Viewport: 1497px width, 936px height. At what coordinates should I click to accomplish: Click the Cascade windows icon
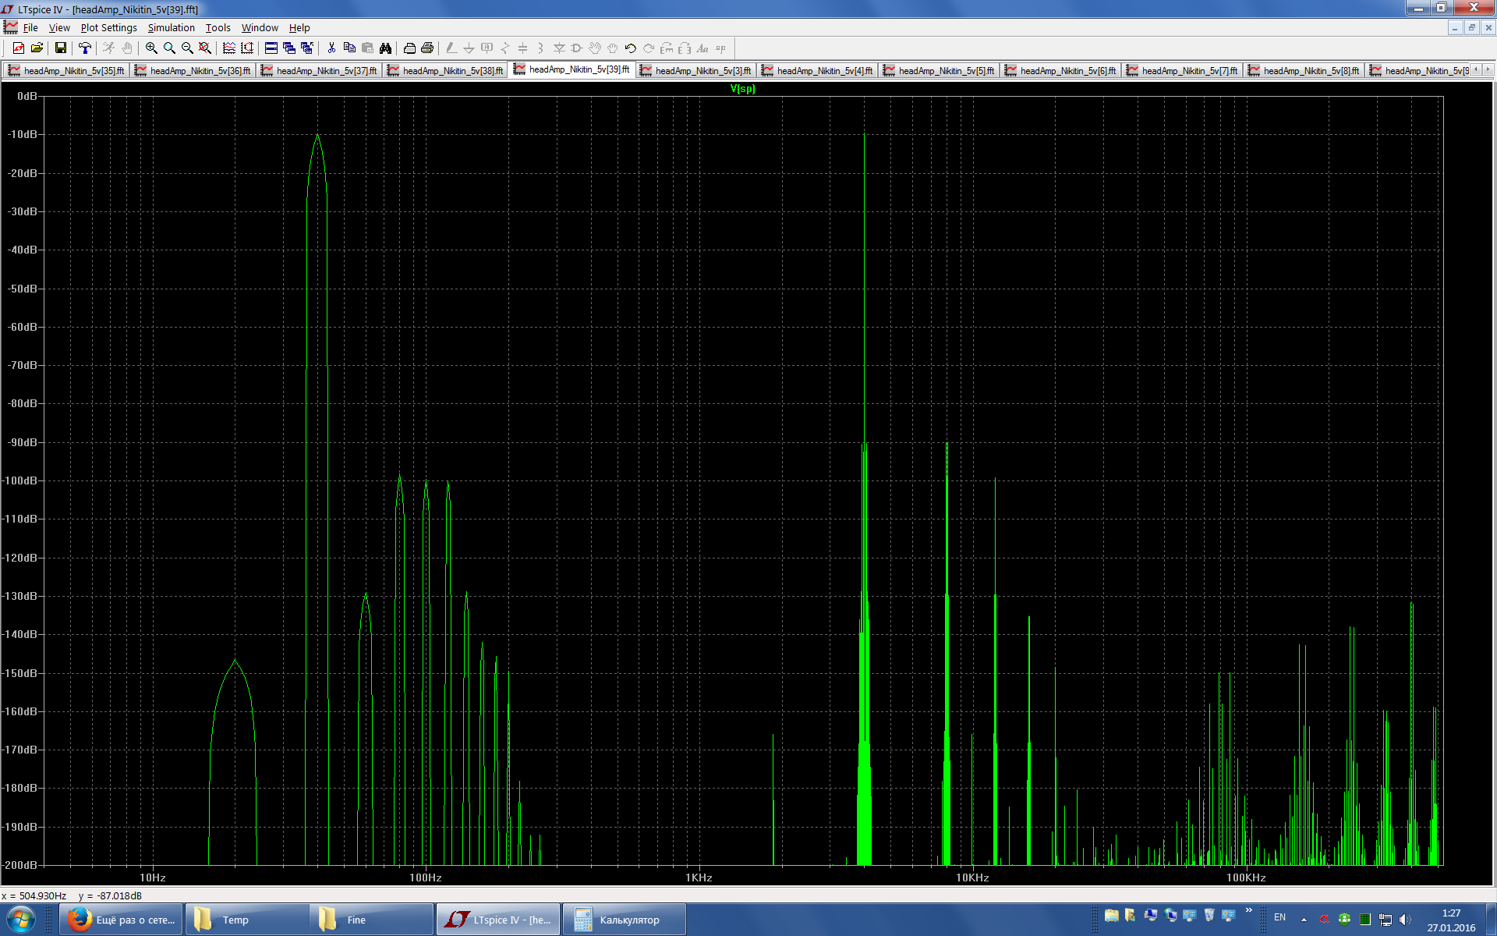click(x=289, y=48)
